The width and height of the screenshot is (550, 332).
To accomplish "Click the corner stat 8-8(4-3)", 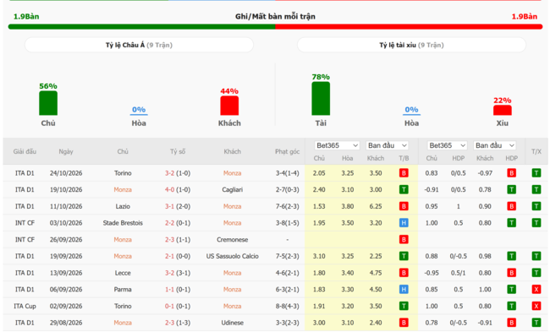I will pyautogui.click(x=288, y=306).
